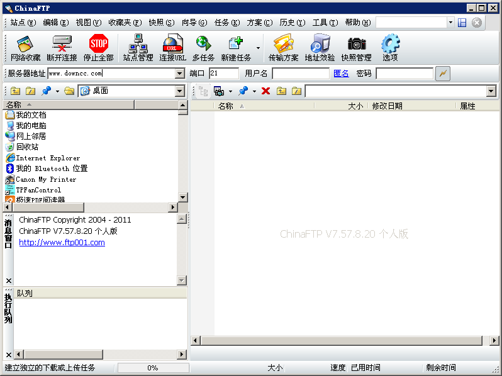Image resolution: width=502 pixels, height=376 pixels.
Task: Sort remote list by 修改日期 column
Action: pyautogui.click(x=411, y=106)
